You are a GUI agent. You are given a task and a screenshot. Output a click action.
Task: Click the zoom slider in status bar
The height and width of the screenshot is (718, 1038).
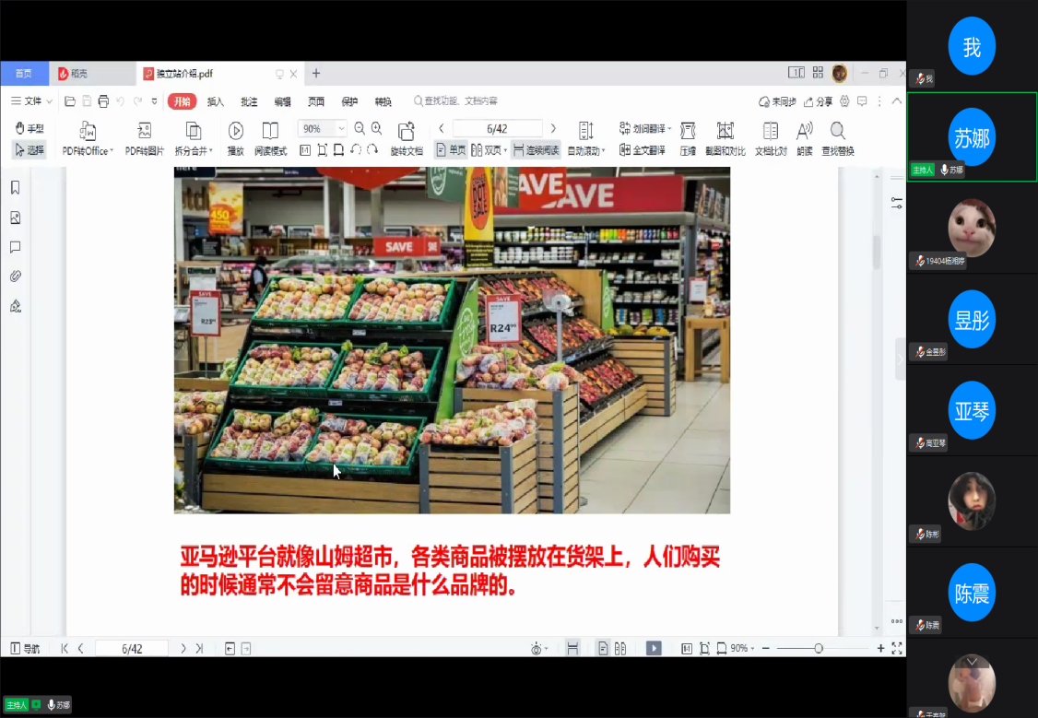coord(818,649)
